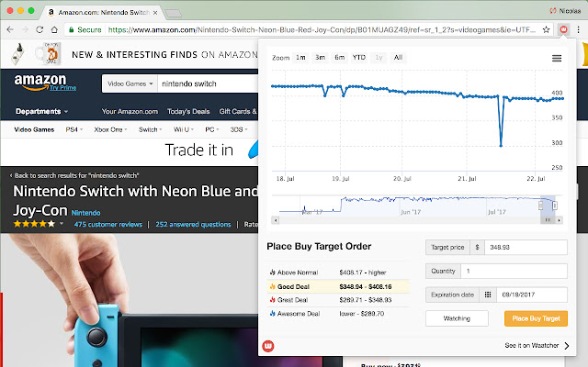This screenshot has height=367, width=588.
Task: Click Video Games in the subnav
Action: pos(34,129)
